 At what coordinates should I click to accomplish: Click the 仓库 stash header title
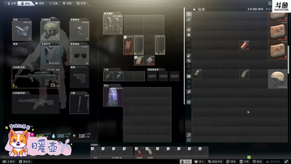202,9
